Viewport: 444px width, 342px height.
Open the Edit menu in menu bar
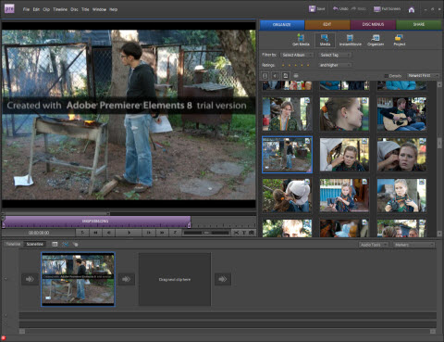36,9
